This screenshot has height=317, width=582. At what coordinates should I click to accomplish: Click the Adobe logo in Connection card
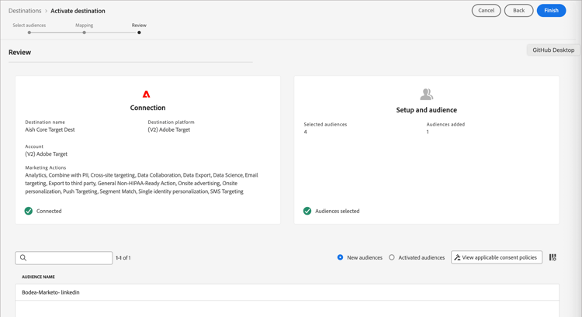click(x=146, y=95)
